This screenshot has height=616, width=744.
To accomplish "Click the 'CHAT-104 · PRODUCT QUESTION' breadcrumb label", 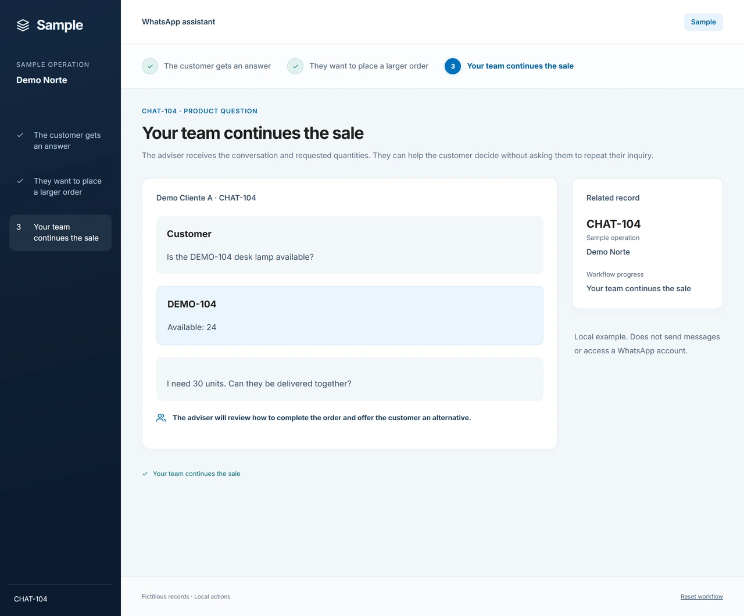I will [199, 111].
